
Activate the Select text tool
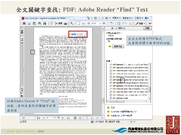coord(59,23)
